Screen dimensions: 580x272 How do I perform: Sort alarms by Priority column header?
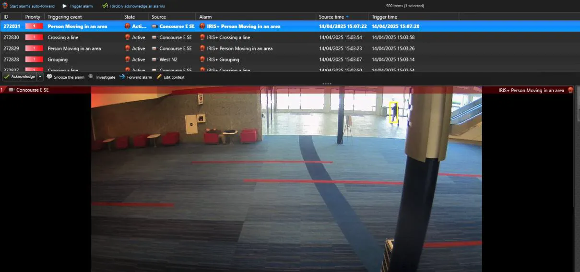point(33,17)
